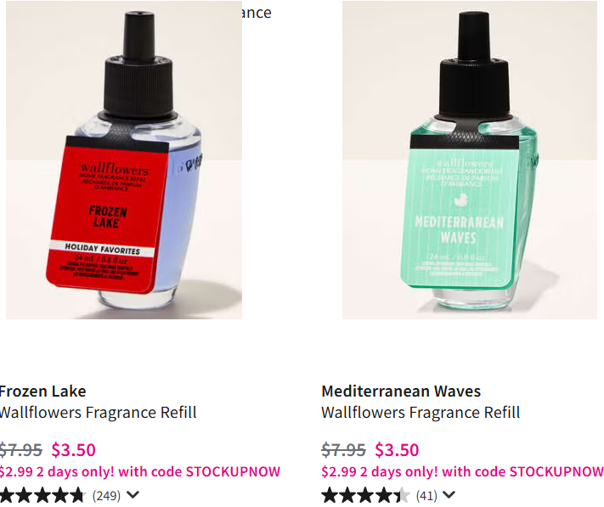Click the red Frozen Lake label on bottle

(x=107, y=215)
